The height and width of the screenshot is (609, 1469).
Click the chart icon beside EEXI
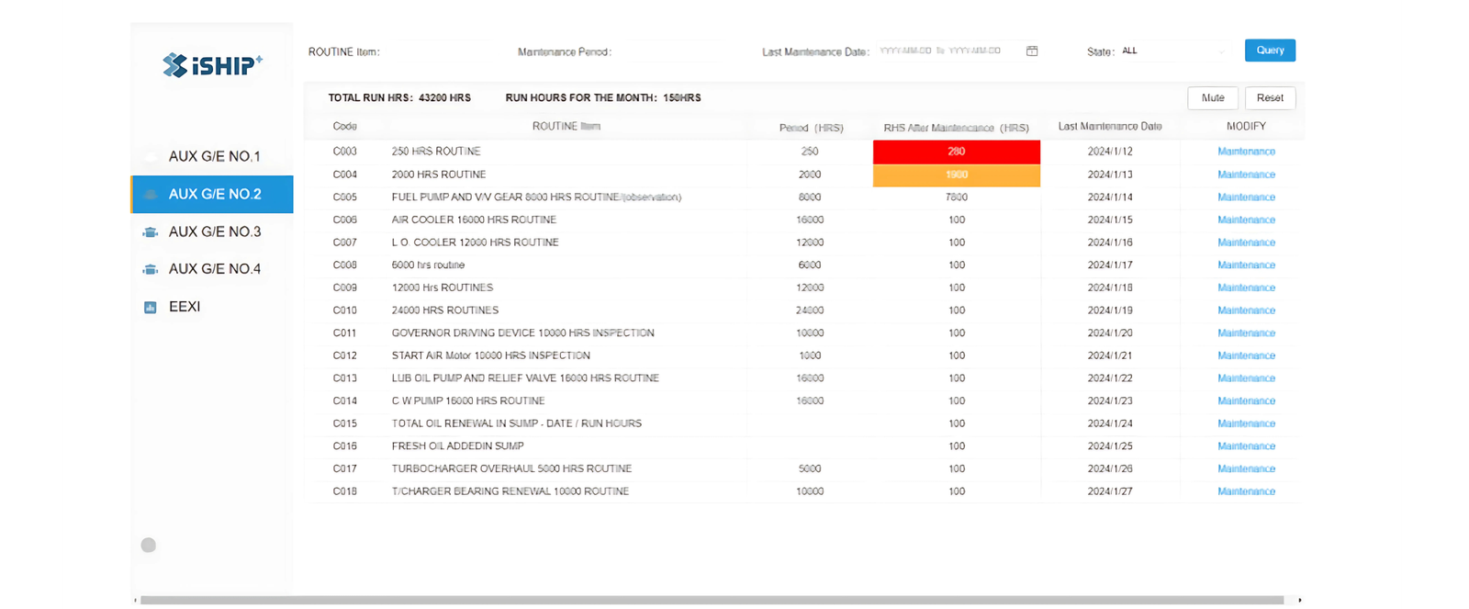click(x=150, y=307)
